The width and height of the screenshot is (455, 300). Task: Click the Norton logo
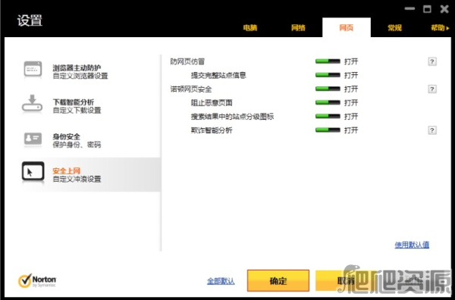click(x=37, y=280)
